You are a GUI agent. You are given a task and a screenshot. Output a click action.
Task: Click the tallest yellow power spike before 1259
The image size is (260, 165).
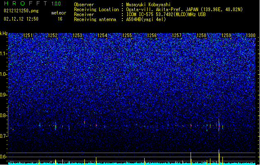pyautogui.click(x=219, y=157)
